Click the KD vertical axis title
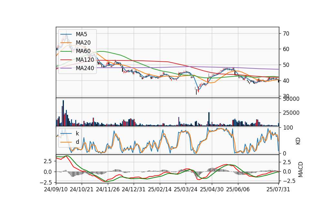Screen dimensions: 310x223 pyautogui.click(x=298, y=141)
